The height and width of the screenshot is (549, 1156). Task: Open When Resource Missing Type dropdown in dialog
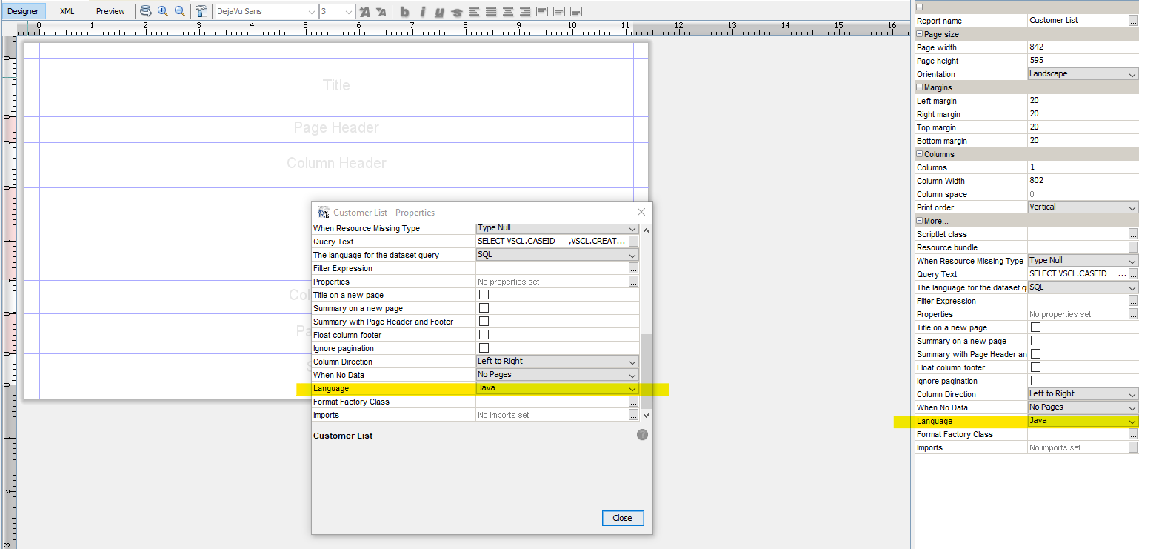[x=557, y=228]
